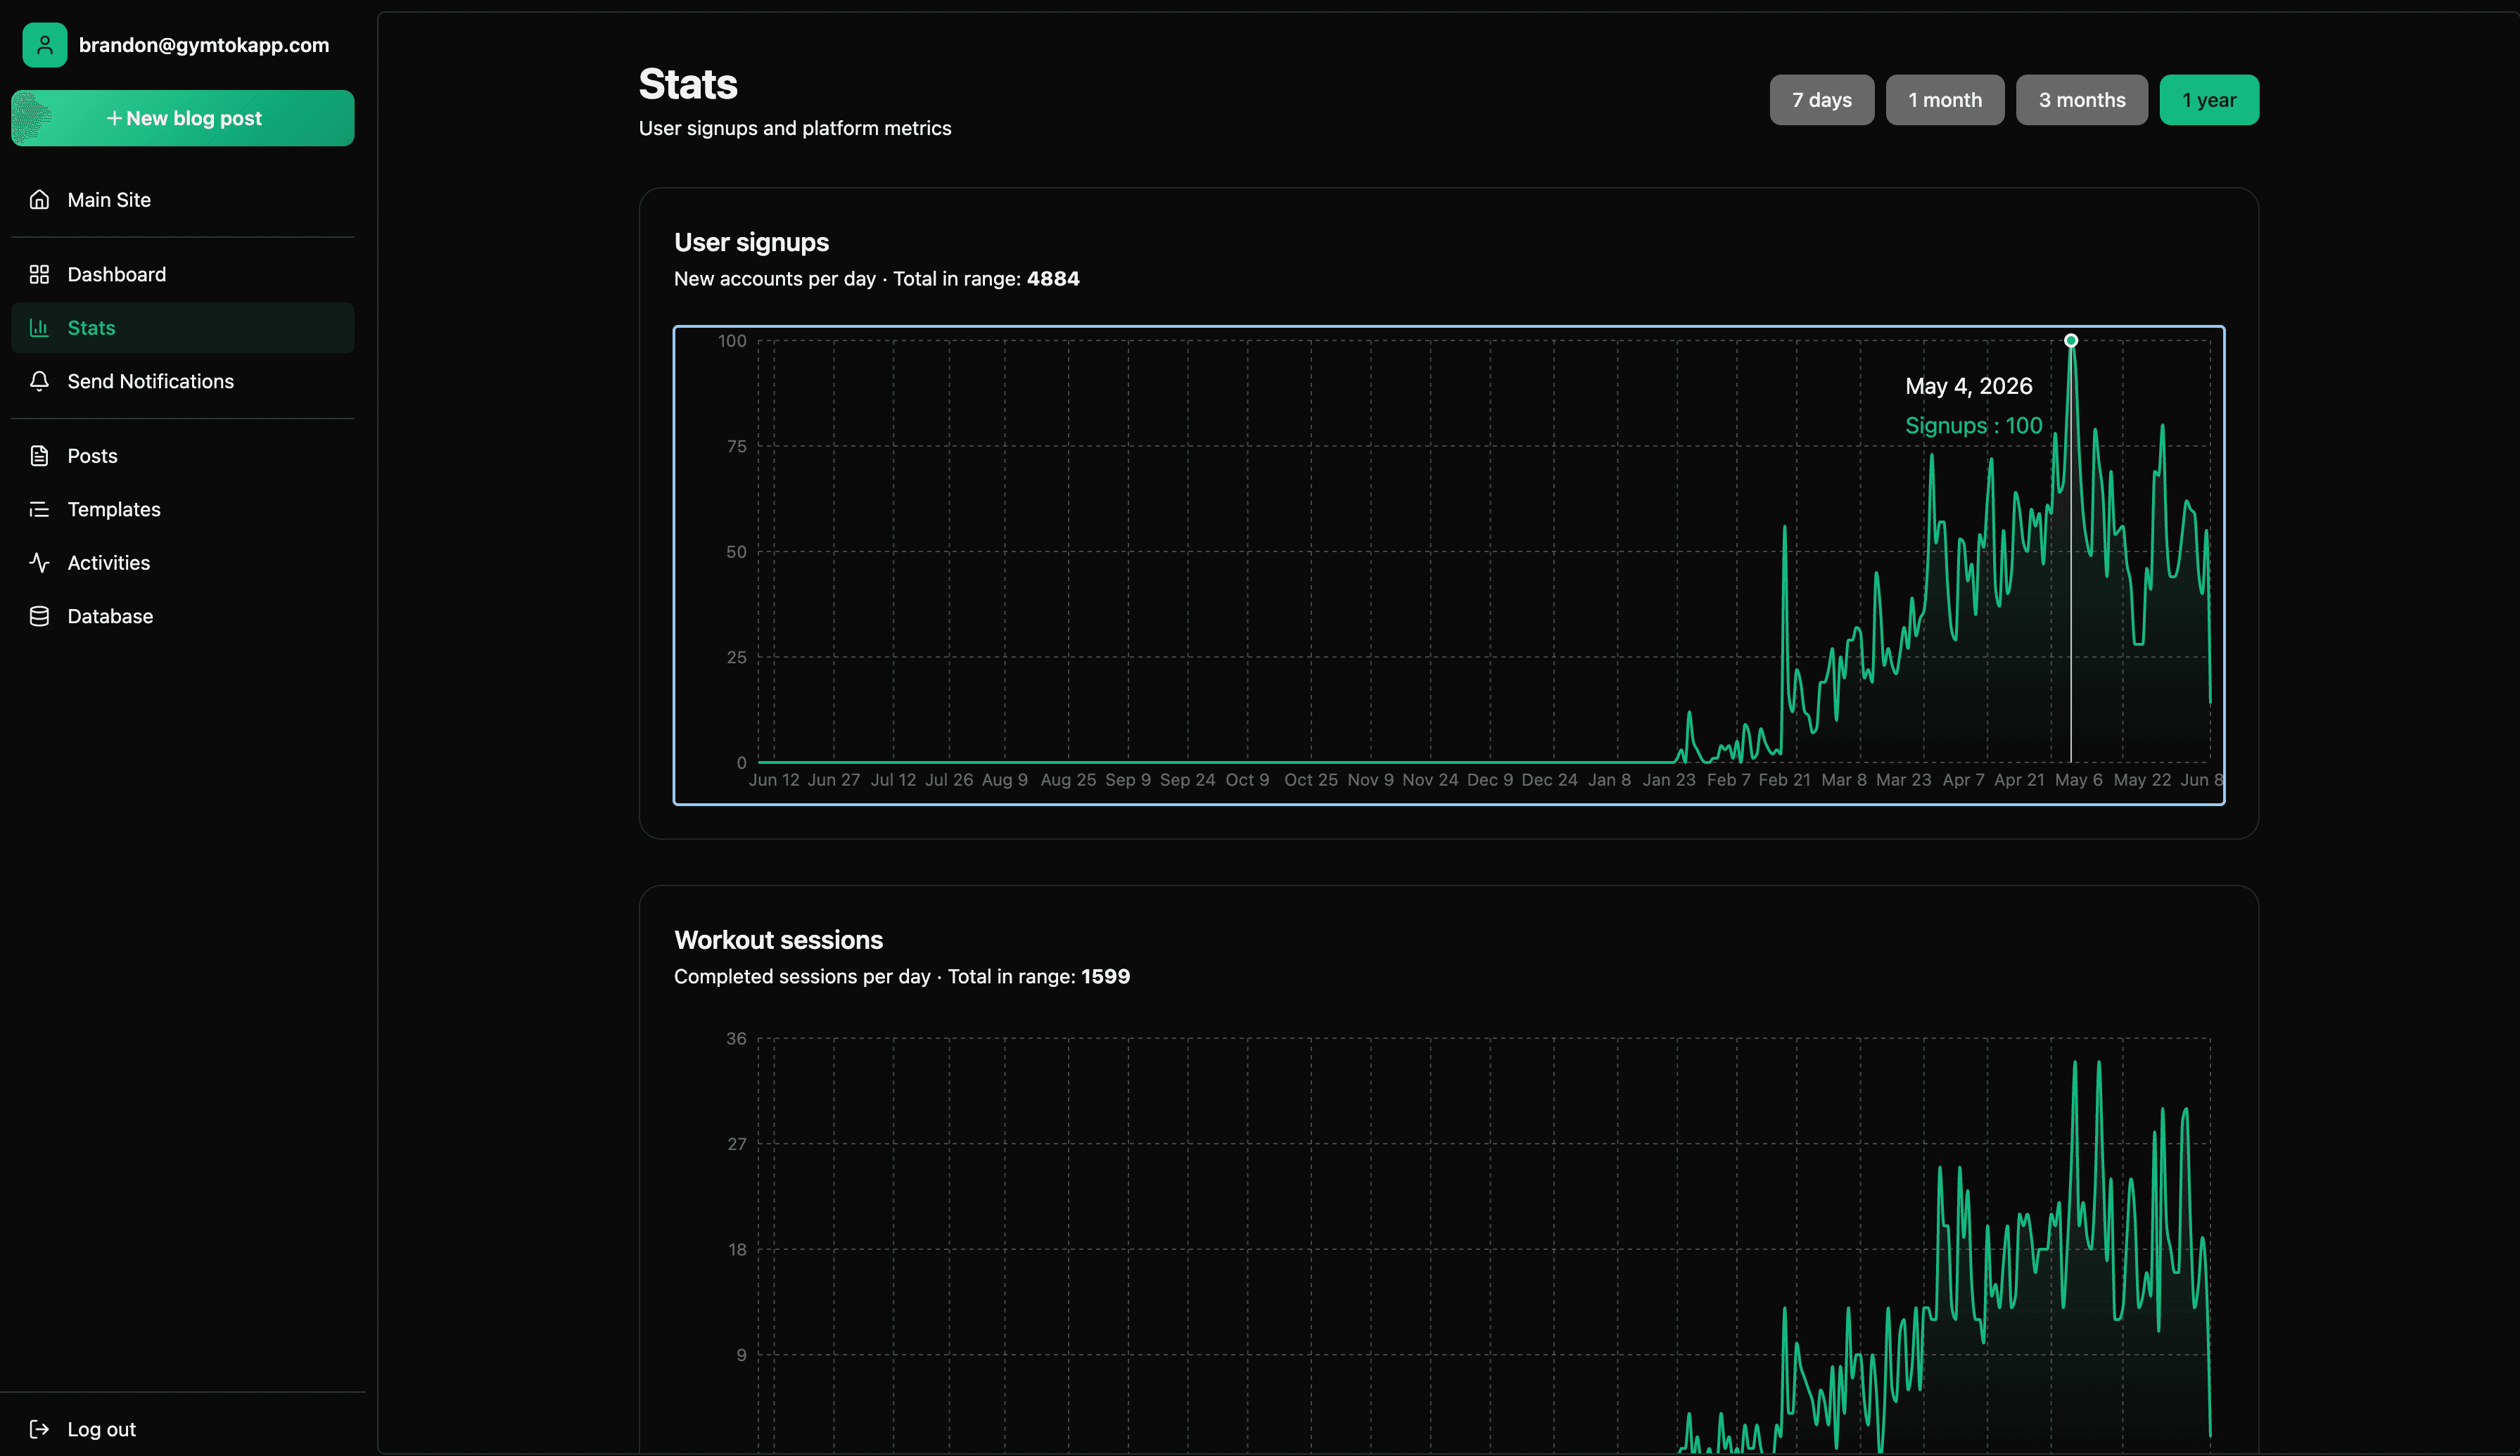
Task: Navigate to Posts
Action: [183, 456]
